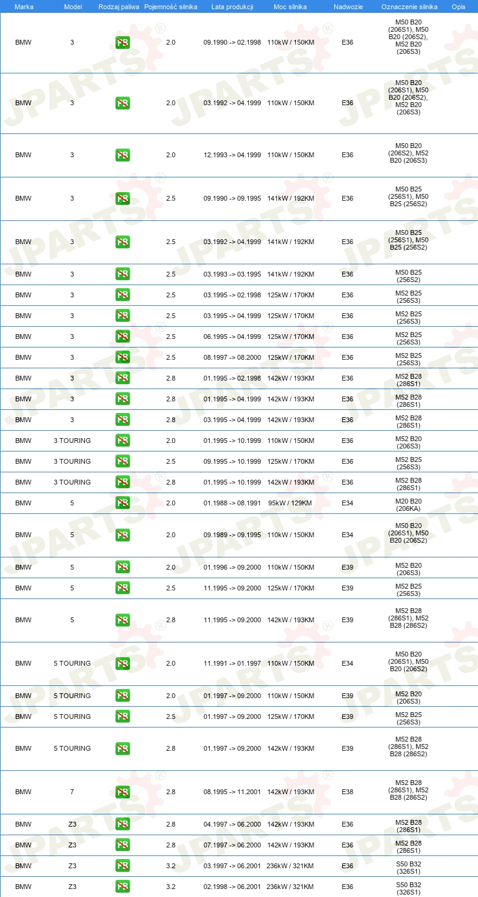This screenshot has height=897, width=478.
Task: Click the Oznaczenie silnika column header
Action: (x=409, y=6)
